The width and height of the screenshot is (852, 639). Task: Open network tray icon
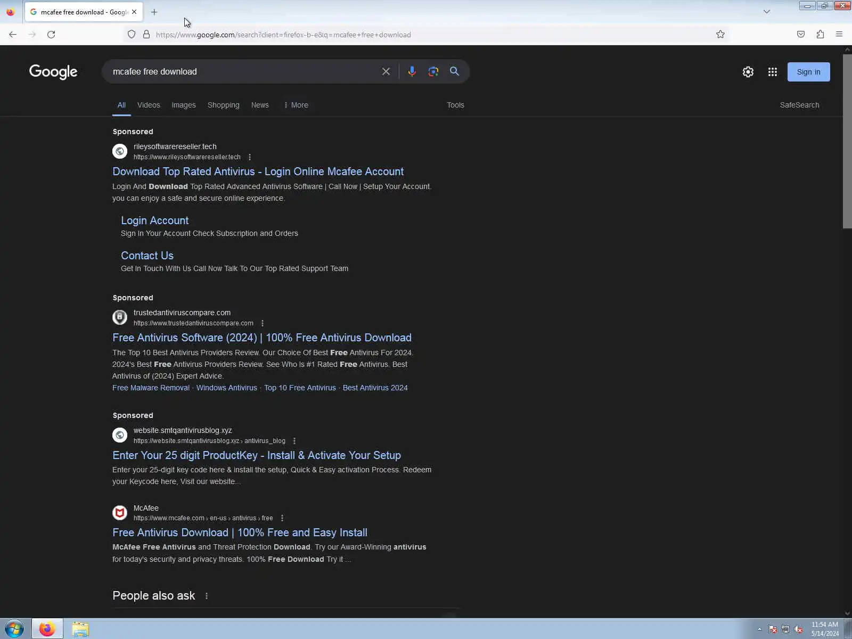point(785,629)
